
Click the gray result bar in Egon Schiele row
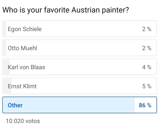(5, 29)
